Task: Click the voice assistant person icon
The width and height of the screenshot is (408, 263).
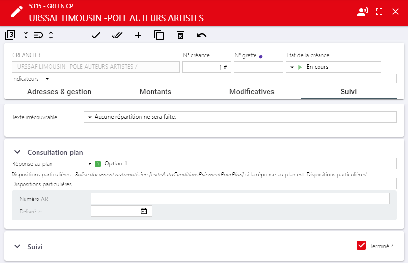Action: [x=362, y=12]
